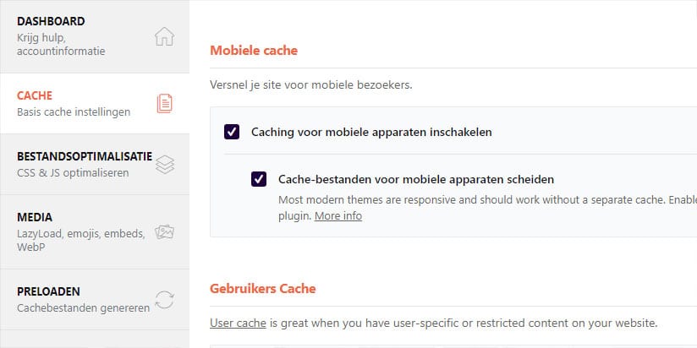This screenshot has height=348, width=697.
Task: Toggle 'Caching voor mobiele apparaten inschakelen' checkbox
Action: [232, 132]
